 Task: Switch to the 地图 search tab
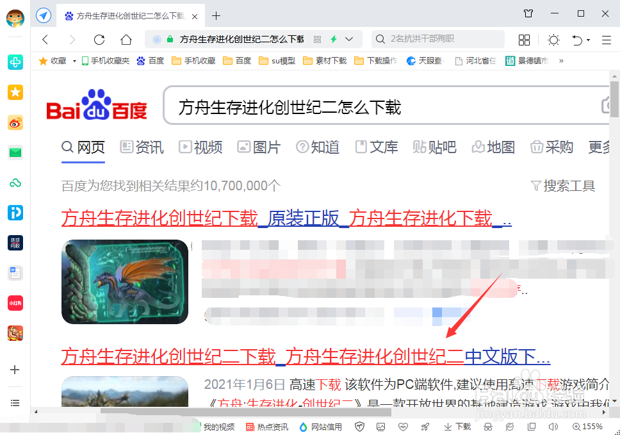[493, 147]
